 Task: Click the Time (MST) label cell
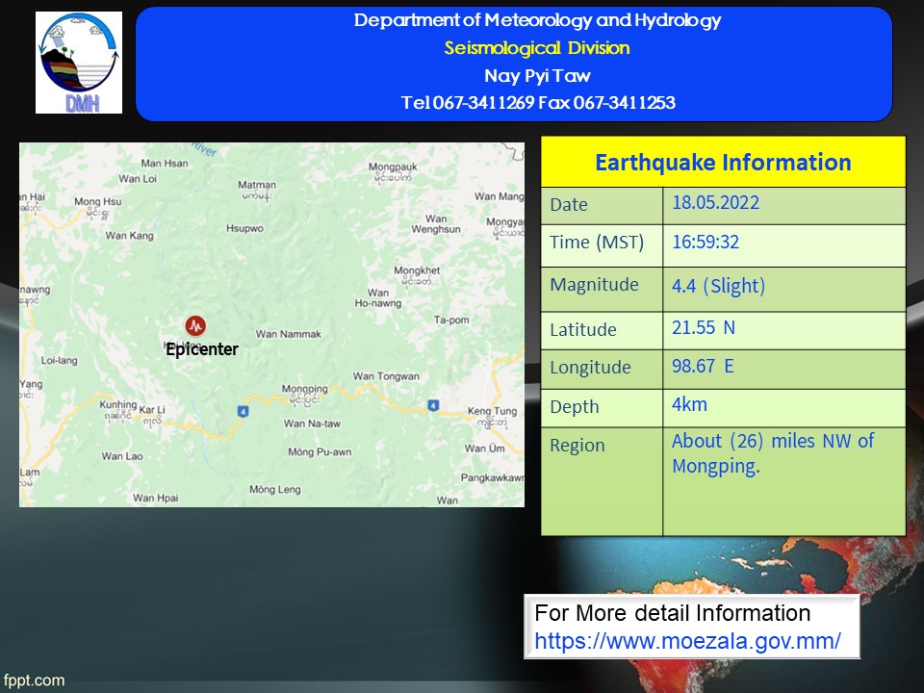(602, 245)
